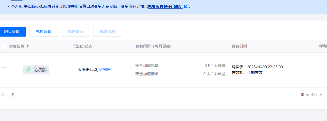This screenshot has height=121, width=327.
Task: Click the 套餐时间 column header
Action: tap(239, 46)
